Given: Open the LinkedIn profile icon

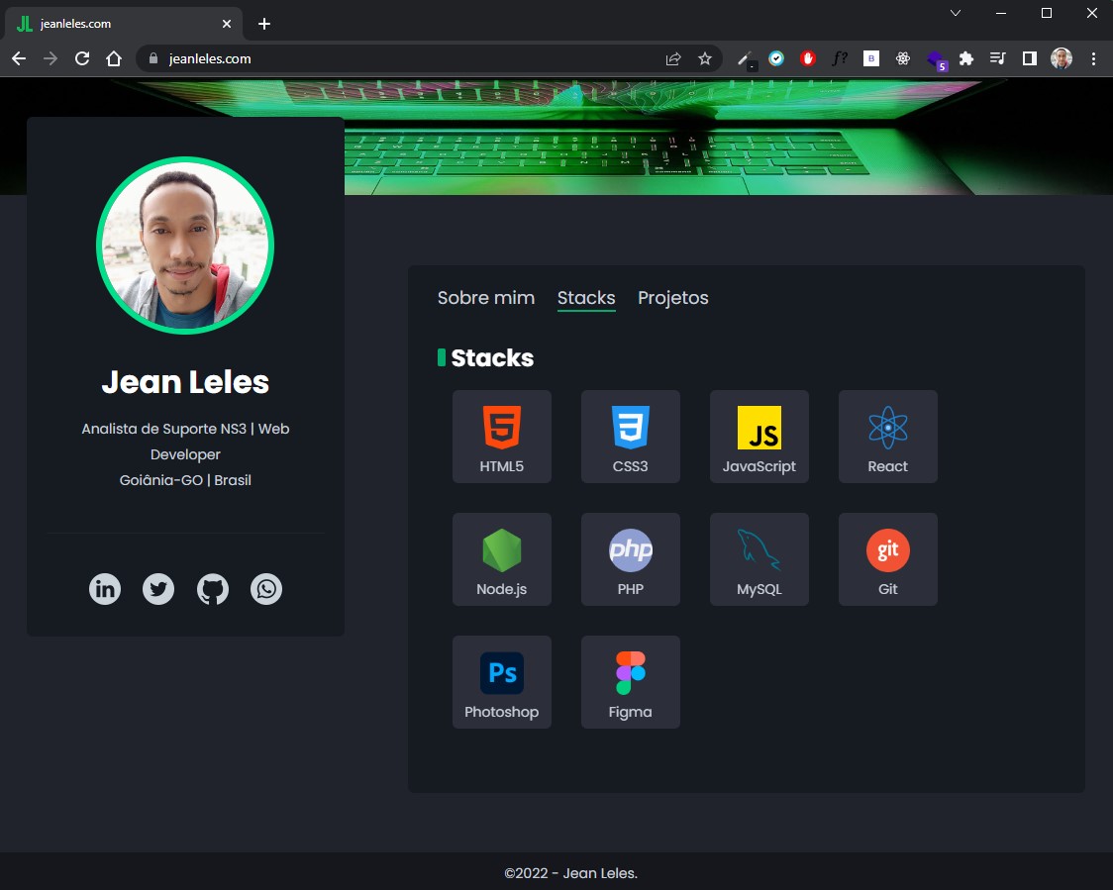Looking at the screenshot, I should (104, 589).
